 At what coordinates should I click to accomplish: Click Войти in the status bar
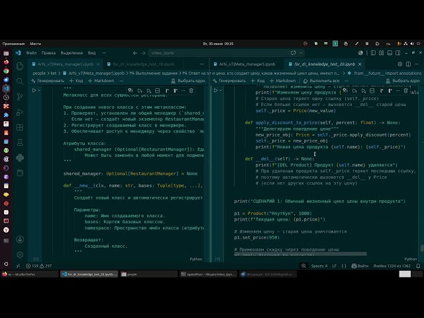pyautogui.click(x=360, y=266)
